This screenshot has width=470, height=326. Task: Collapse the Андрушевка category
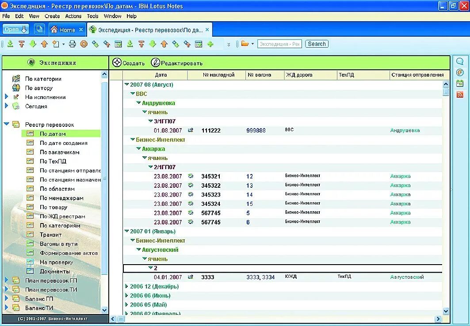point(138,103)
